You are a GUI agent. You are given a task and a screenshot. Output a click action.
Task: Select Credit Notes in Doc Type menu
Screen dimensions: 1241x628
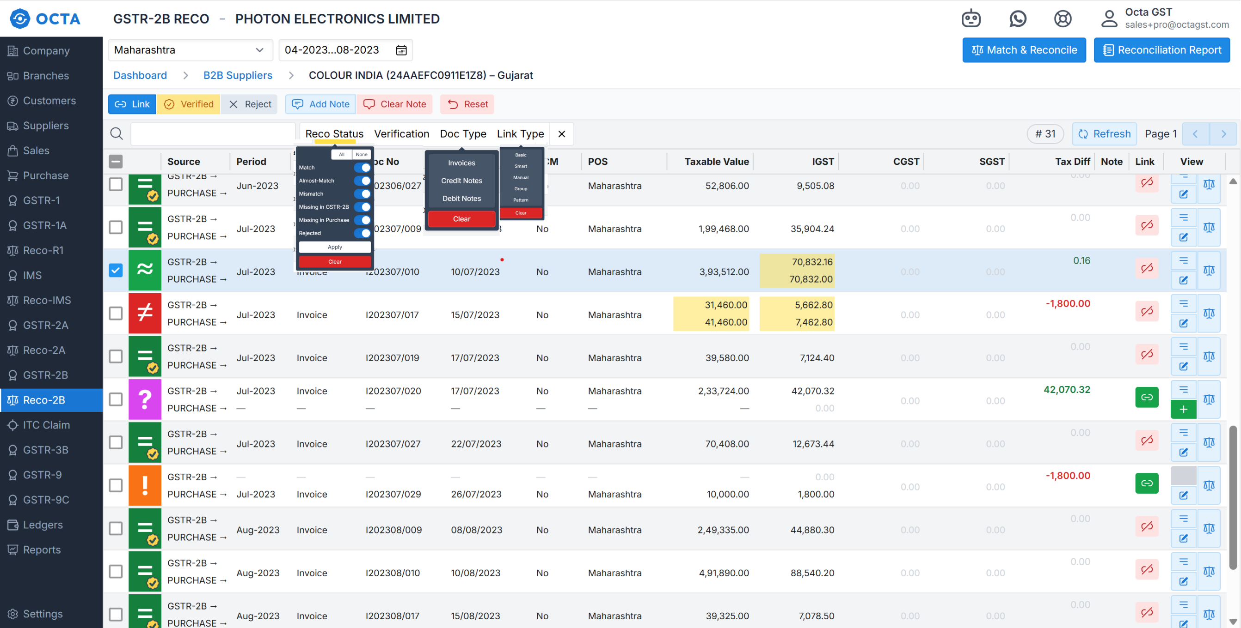461,181
